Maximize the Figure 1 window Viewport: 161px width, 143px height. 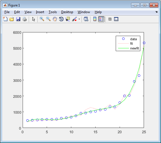click(145, 5)
